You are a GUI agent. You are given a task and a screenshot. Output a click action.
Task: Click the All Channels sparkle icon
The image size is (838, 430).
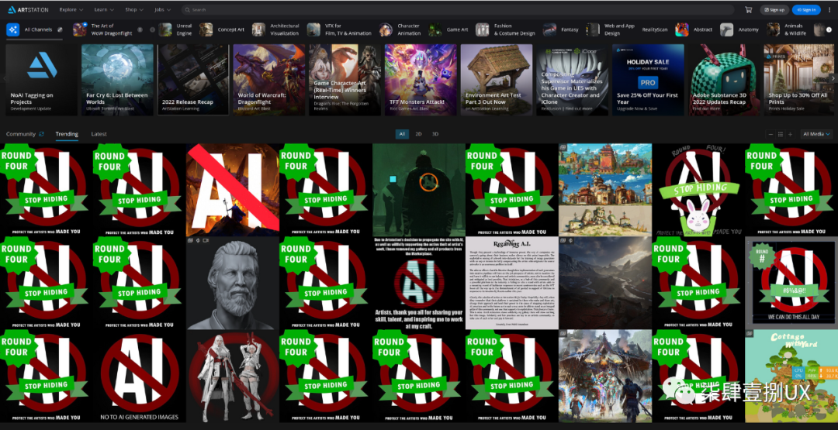click(13, 30)
